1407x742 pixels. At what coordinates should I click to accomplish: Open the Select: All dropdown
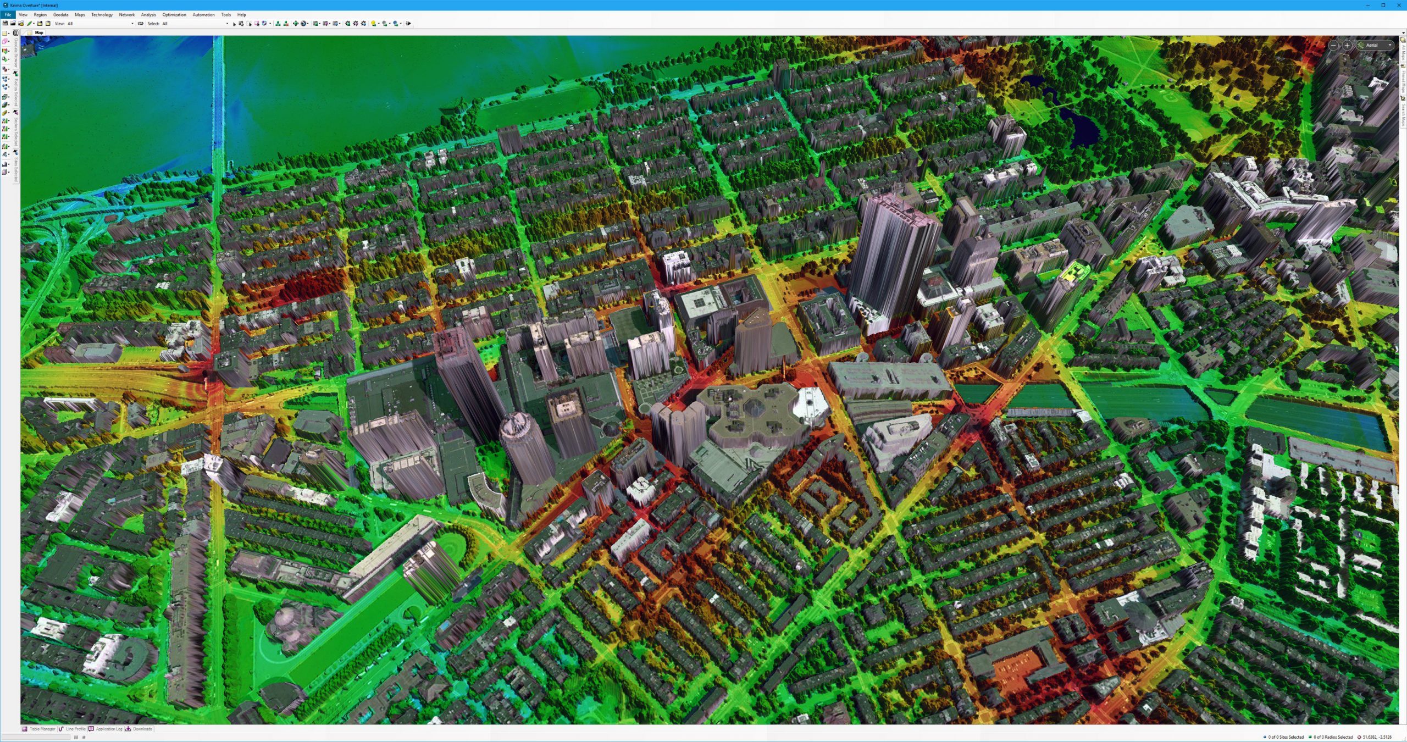click(227, 23)
